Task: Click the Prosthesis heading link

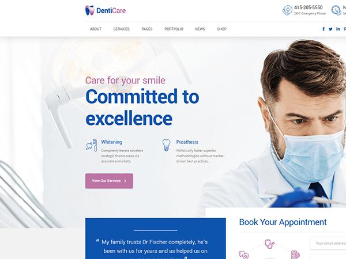Action: (187, 142)
